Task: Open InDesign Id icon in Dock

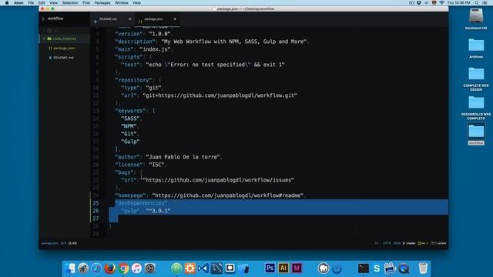Action: click(x=297, y=268)
